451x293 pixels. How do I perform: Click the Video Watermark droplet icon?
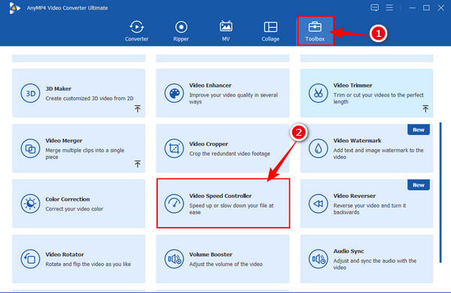click(x=318, y=148)
